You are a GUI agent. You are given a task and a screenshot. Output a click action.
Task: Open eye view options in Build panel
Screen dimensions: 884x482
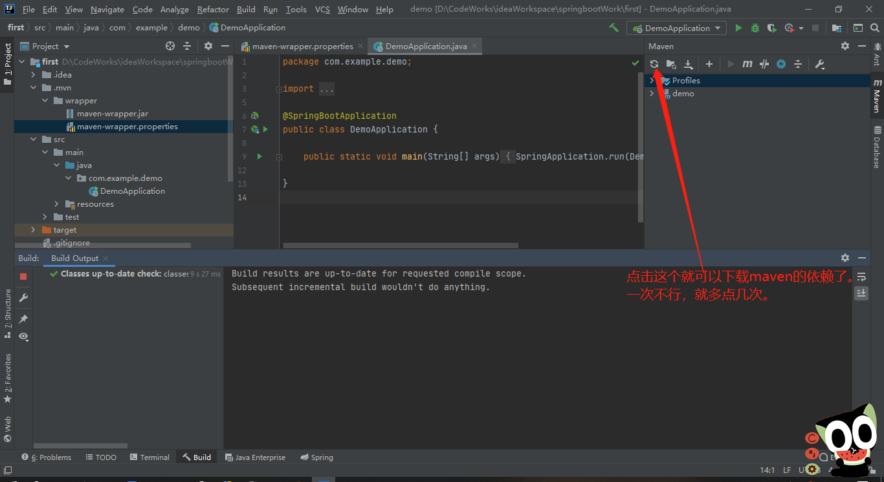(x=23, y=337)
